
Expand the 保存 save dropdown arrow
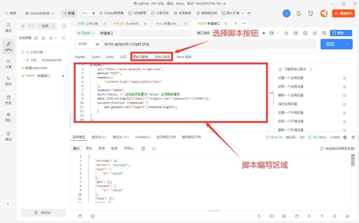point(349,33)
